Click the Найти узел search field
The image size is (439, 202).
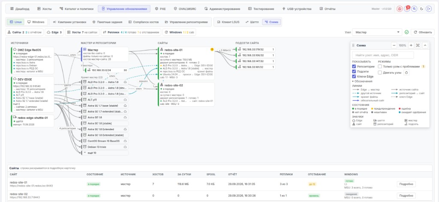coord(383,55)
